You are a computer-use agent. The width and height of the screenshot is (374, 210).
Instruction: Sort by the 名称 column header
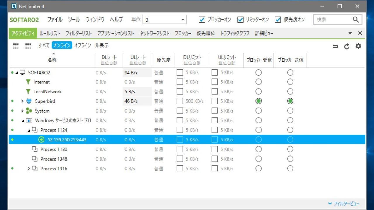tap(52, 60)
